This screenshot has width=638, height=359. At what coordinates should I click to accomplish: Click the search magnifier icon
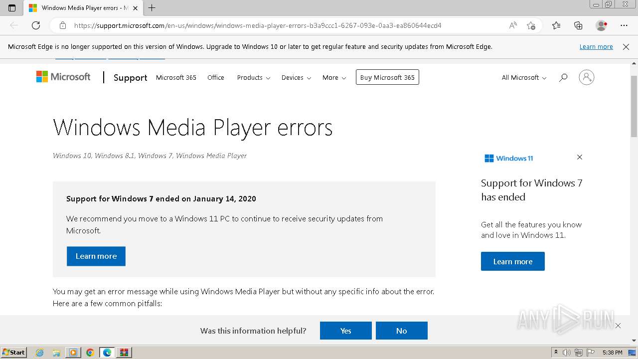click(563, 77)
